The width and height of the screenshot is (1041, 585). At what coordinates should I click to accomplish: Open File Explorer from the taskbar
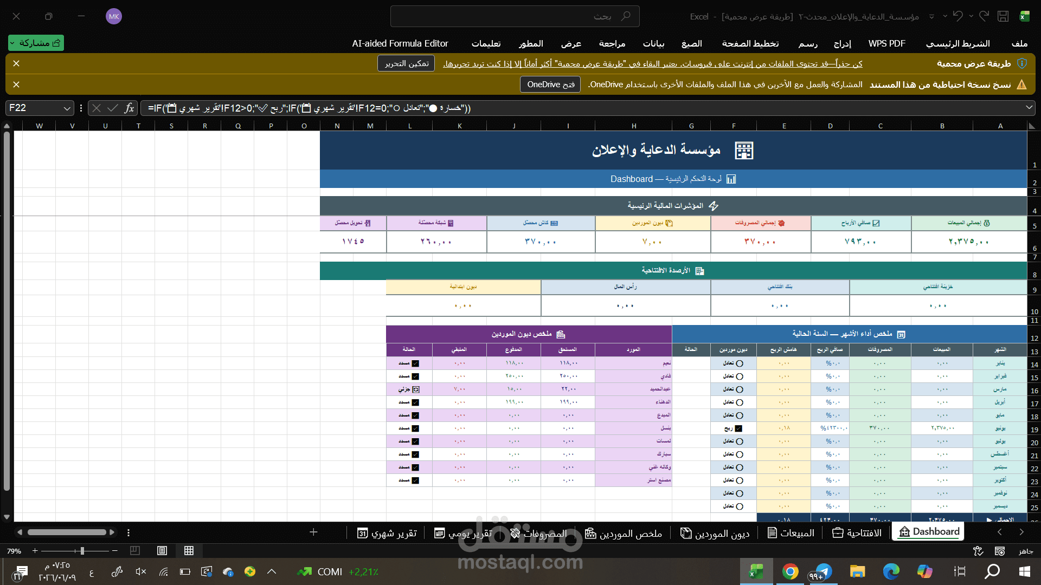[857, 571]
